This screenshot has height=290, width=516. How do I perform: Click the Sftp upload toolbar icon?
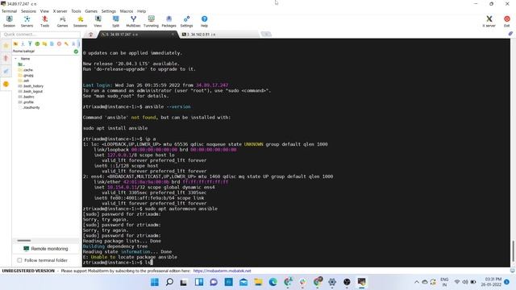point(30,43)
